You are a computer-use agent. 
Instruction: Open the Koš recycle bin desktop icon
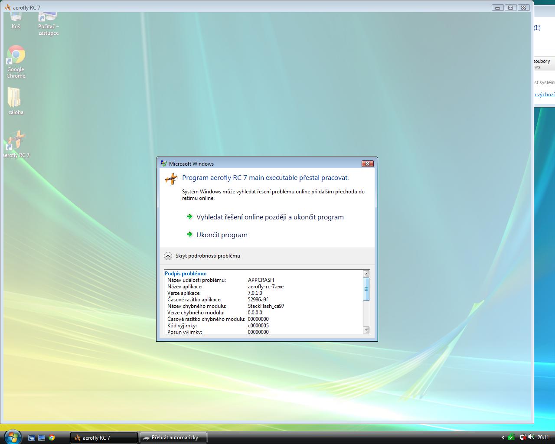click(16, 20)
